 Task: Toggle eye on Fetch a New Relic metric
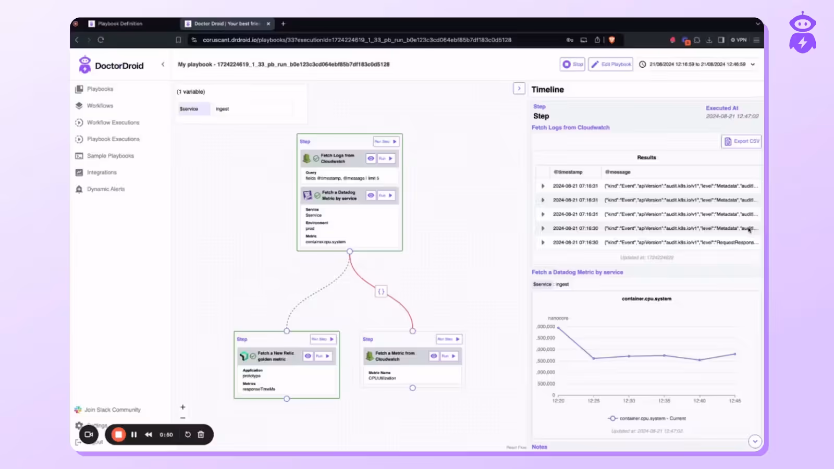click(x=308, y=356)
